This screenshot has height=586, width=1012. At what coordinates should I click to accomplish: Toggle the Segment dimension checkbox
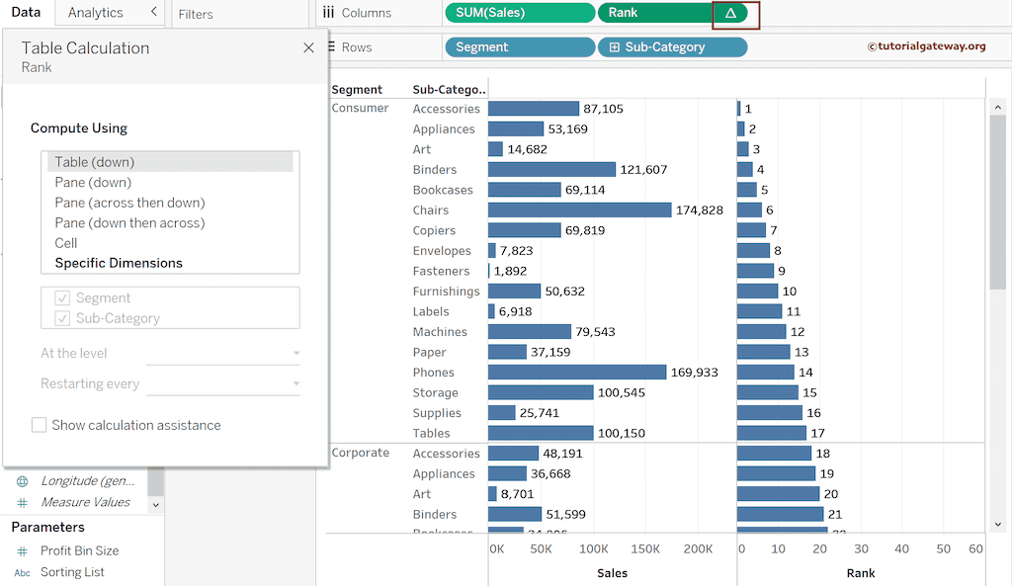[62, 298]
